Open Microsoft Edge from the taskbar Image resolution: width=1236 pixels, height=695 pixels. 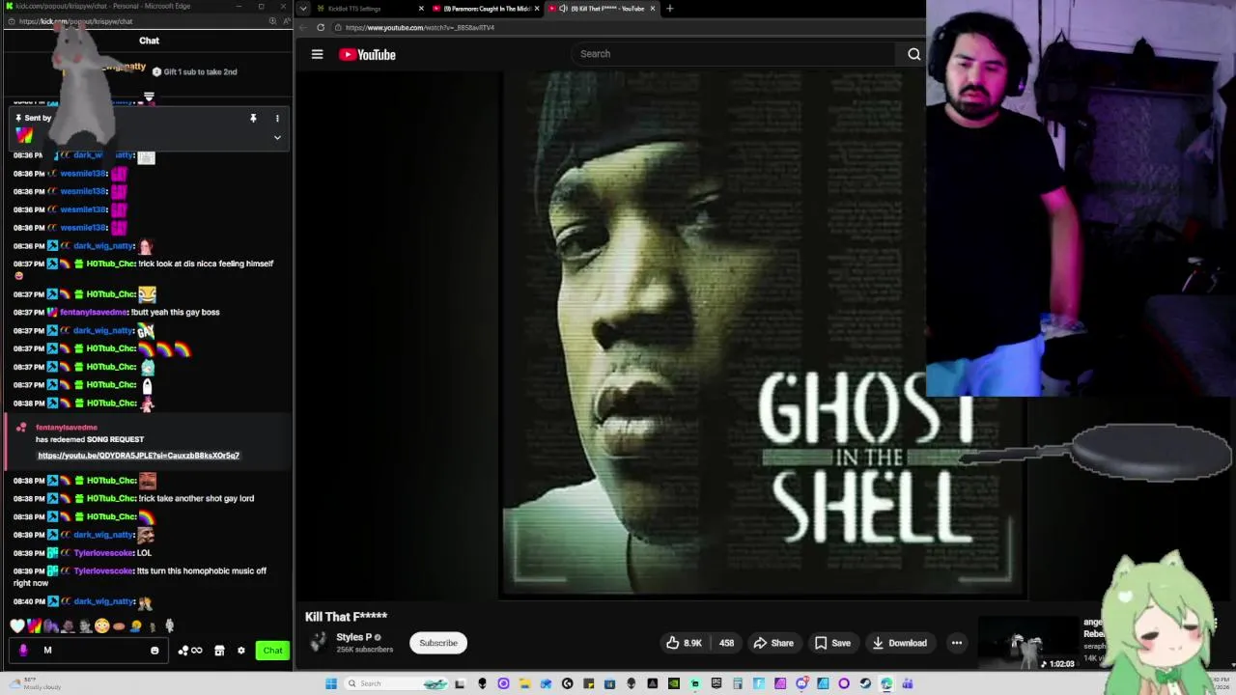pyautogui.click(x=886, y=683)
